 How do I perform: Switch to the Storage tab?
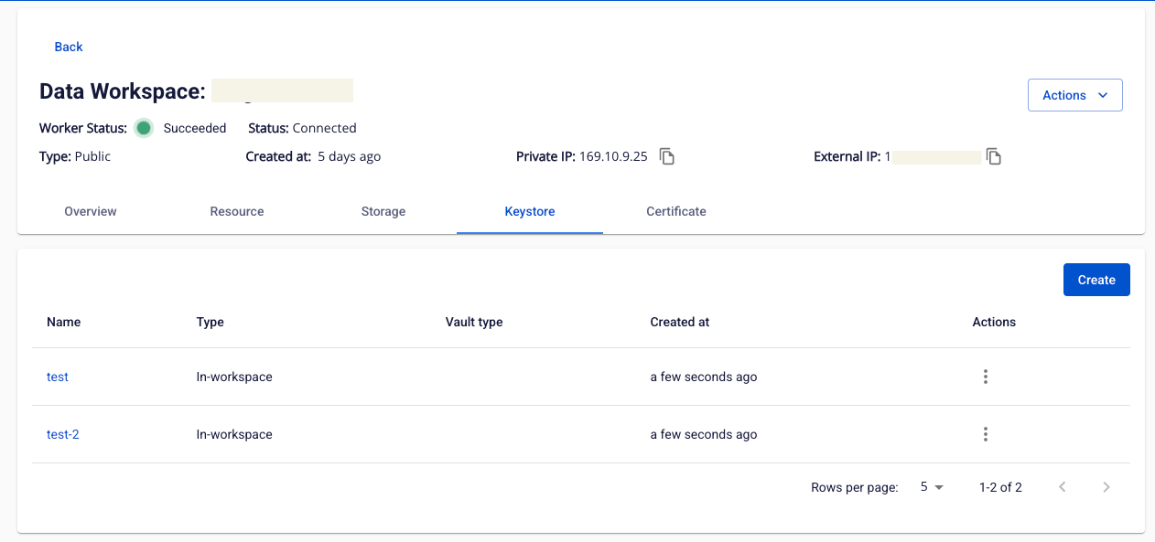(x=383, y=211)
